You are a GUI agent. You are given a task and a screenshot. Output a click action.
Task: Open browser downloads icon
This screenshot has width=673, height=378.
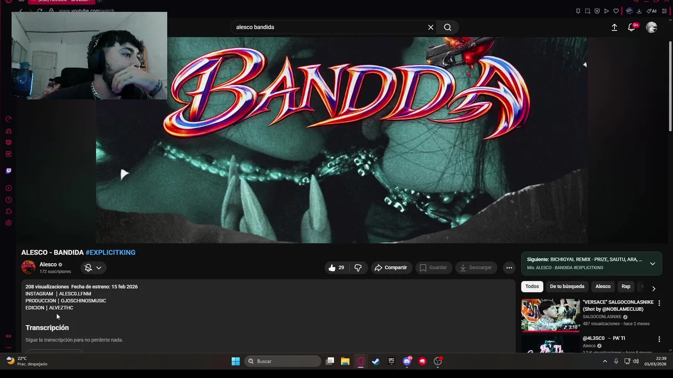pyautogui.click(x=639, y=11)
